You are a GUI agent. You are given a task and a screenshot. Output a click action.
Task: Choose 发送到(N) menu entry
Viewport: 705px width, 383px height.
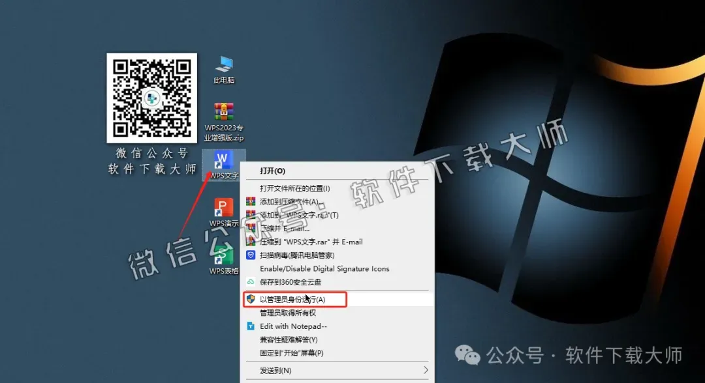[337, 371]
